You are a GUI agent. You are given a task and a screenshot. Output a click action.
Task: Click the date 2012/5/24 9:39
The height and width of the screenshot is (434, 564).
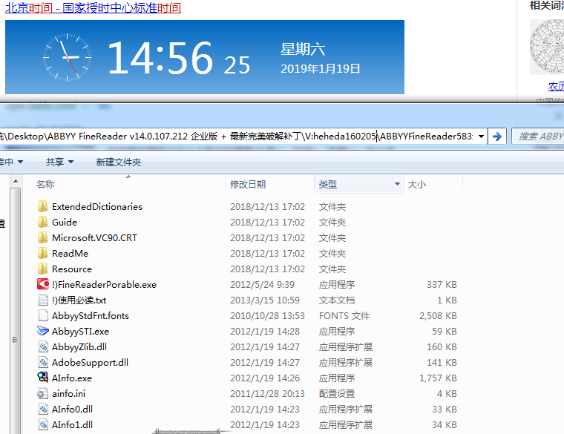(x=262, y=284)
